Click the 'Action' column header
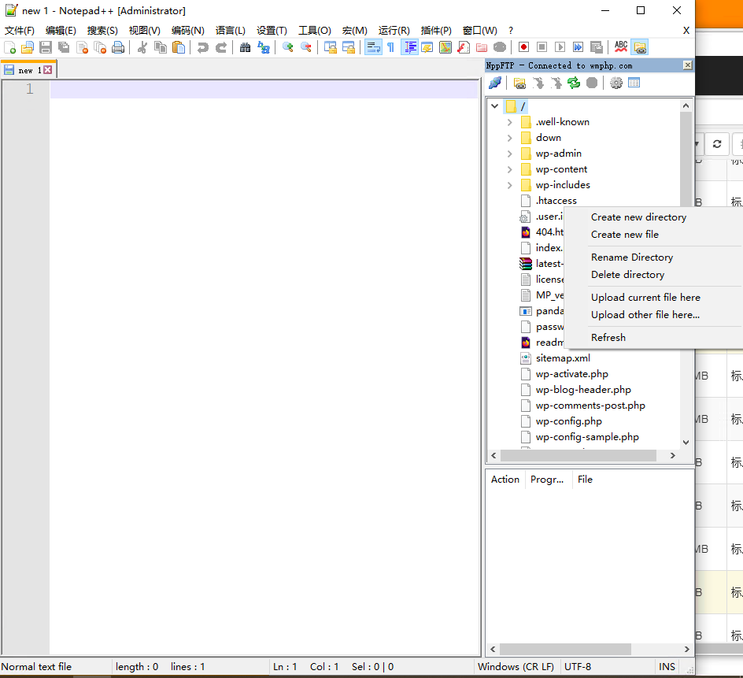743x678 pixels. point(505,480)
